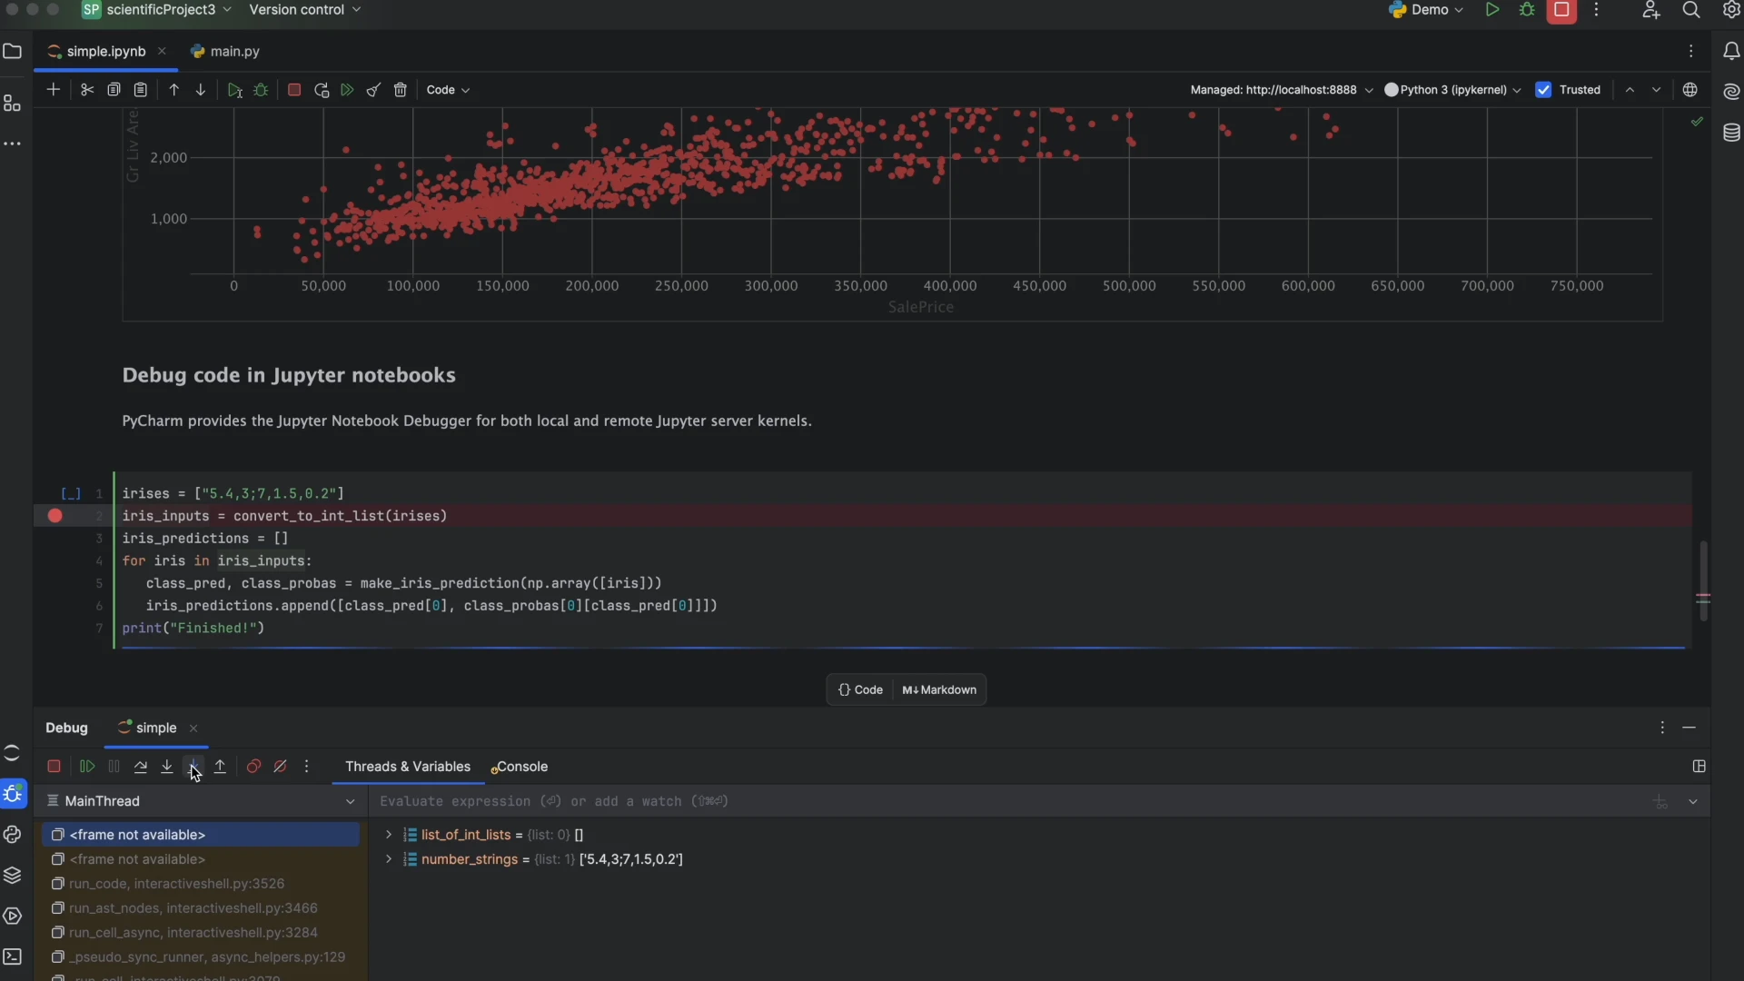Viewport: 1744px width, 981px height.
Task: Remove the breakpoint on line 2
Action: [55, 516]
